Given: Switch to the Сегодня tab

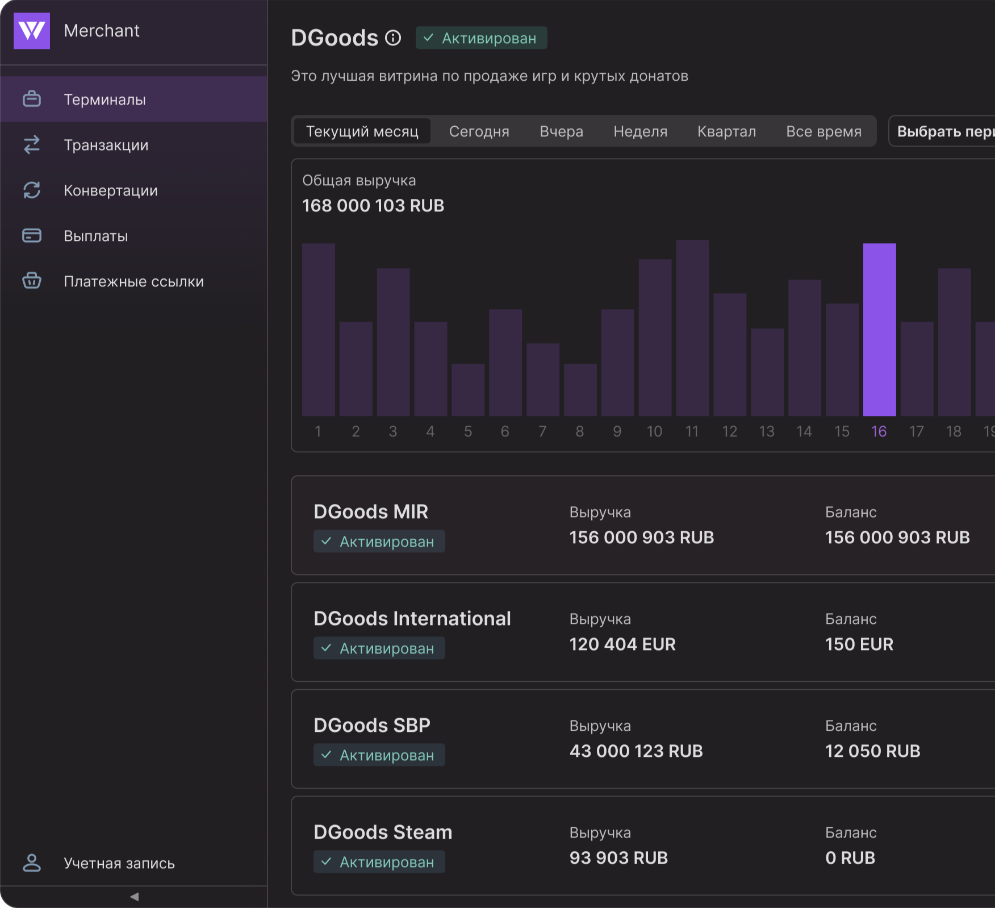Looking at the screenshot, I should coord(479,131).
